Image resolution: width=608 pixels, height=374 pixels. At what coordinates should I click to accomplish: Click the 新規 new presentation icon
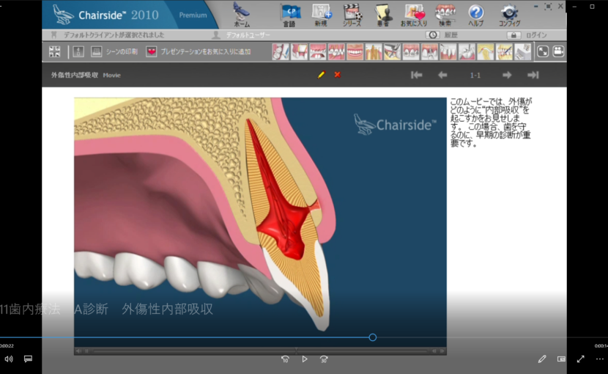[x=322, y=15]
